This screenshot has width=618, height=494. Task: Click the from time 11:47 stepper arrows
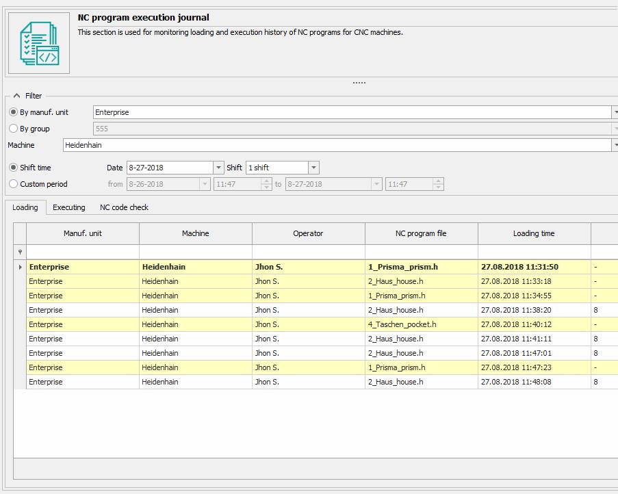click(x=266, y=184)
